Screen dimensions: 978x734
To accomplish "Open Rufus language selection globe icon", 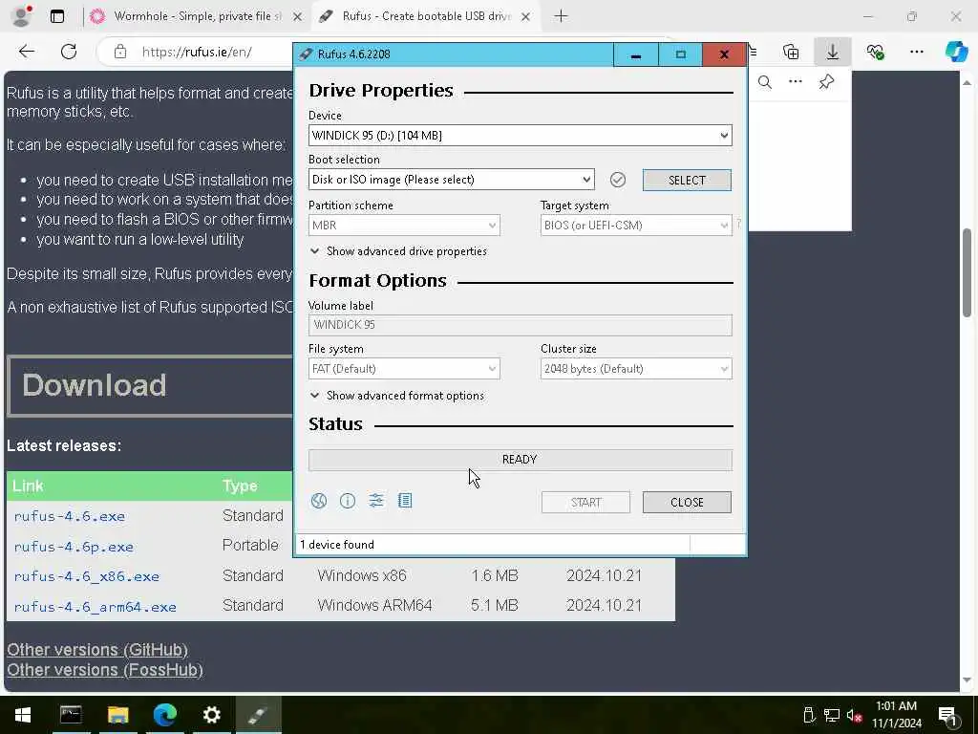I will 319,501.
